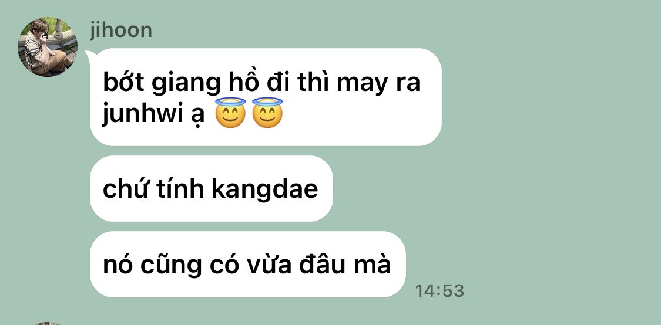
Task: Click the words may ra in the first bubble
Action: point(378,84)
